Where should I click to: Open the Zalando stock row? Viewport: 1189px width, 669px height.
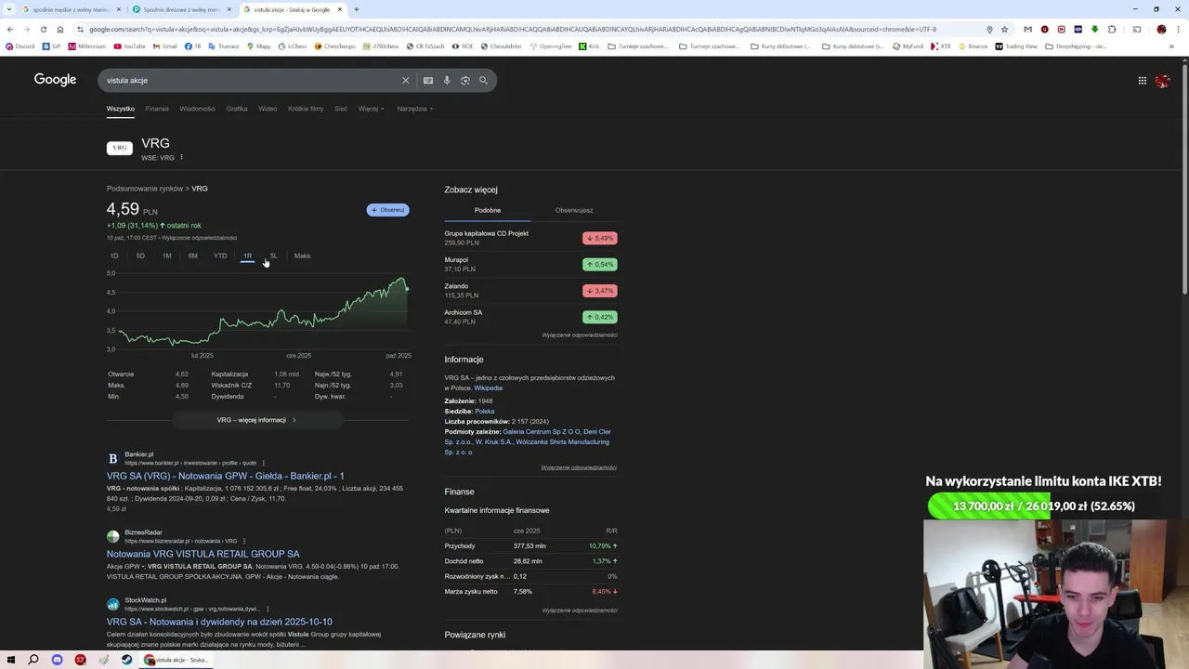click(x=530, y=291)
